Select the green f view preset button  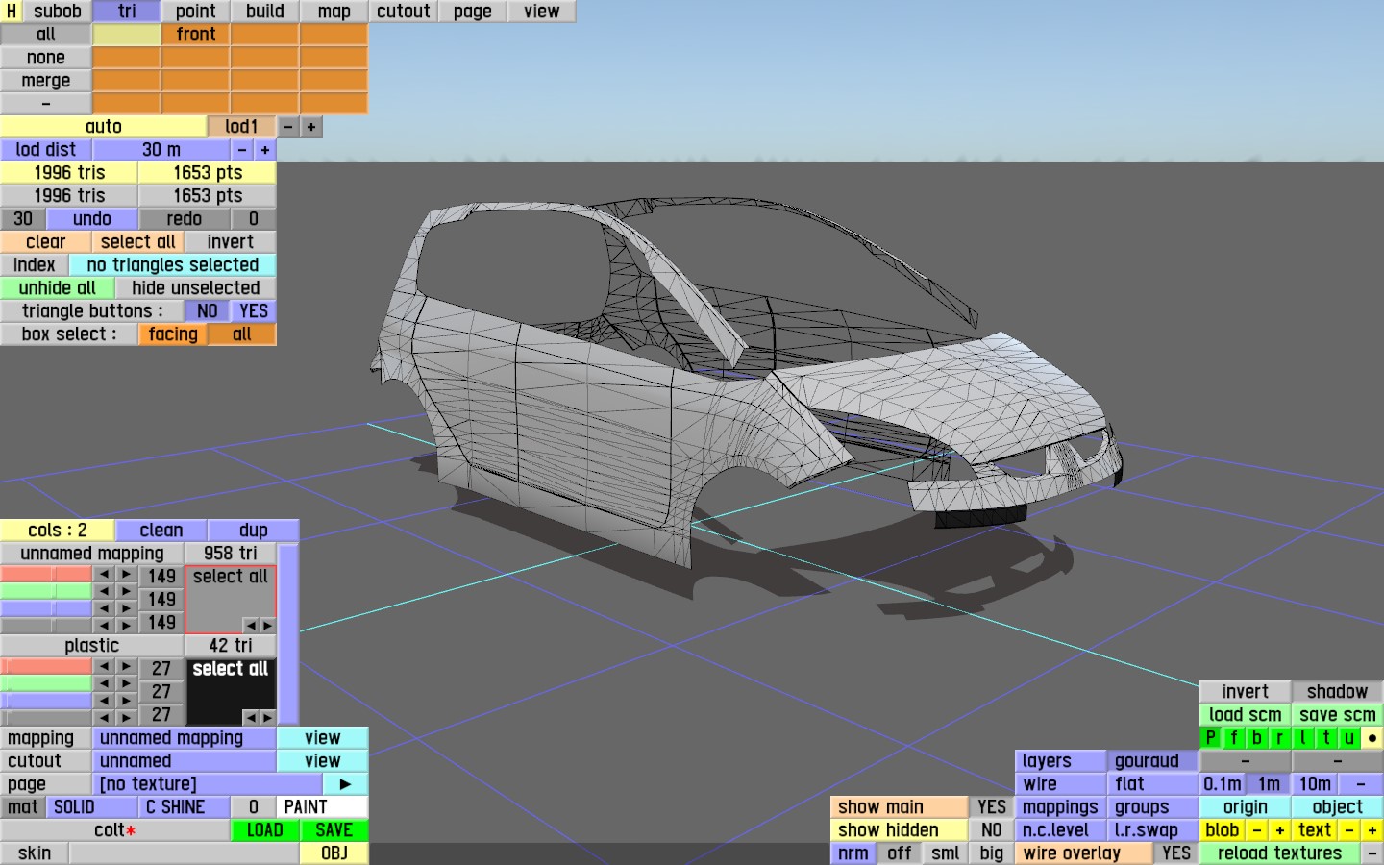point(1234,738)
